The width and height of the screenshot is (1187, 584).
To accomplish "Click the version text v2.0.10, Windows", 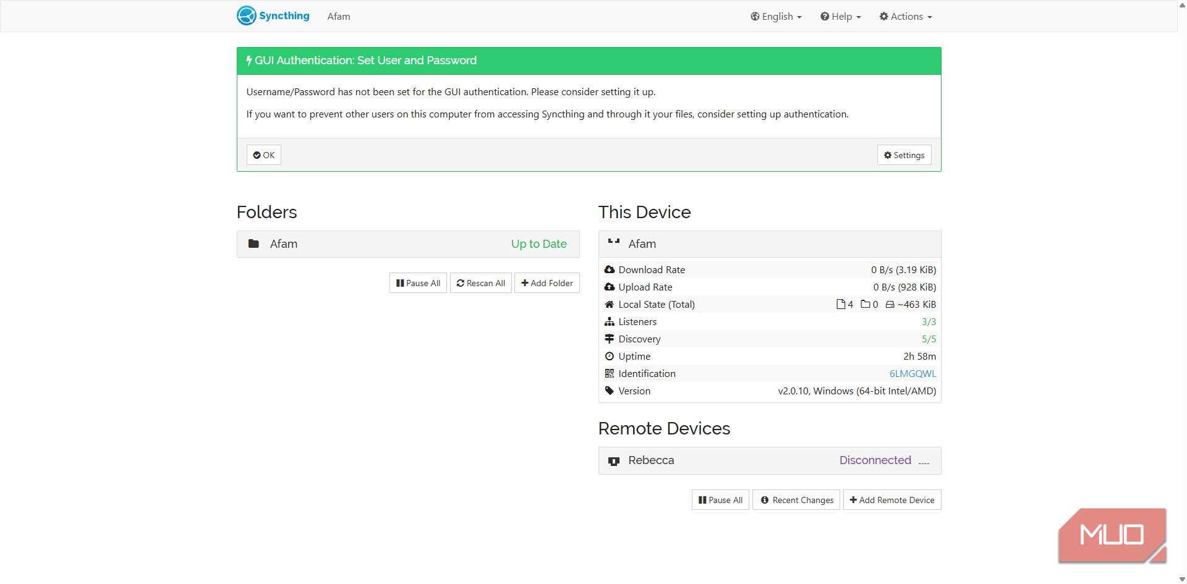I will coord(857,391).
